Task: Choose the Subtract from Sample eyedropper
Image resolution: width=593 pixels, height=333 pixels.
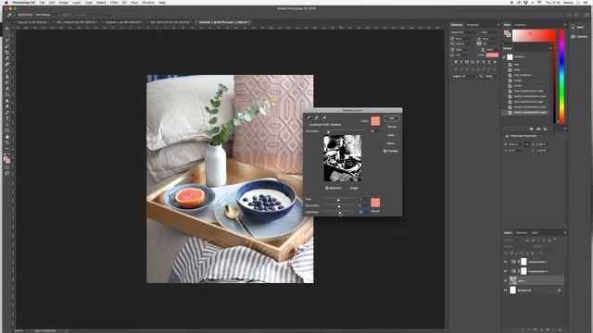Action: pos(324,117)
